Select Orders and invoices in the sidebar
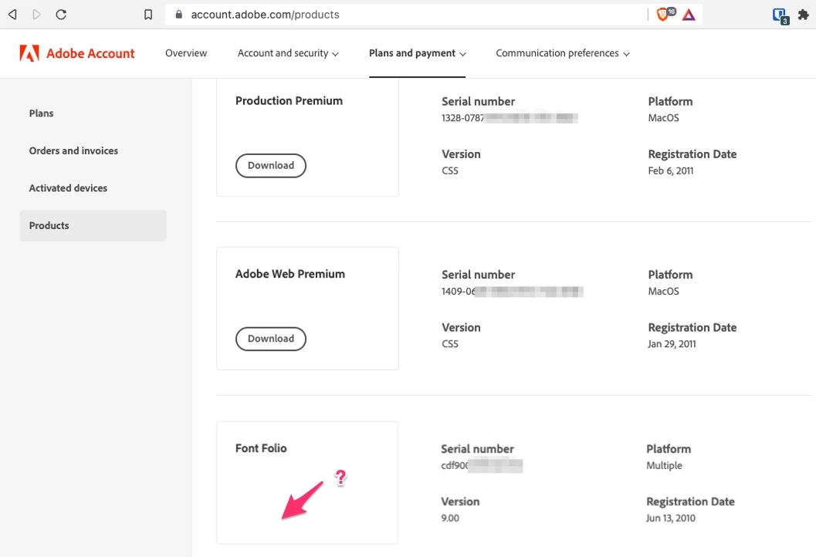Viewport: 816px width, 557px height. [73, 150]
